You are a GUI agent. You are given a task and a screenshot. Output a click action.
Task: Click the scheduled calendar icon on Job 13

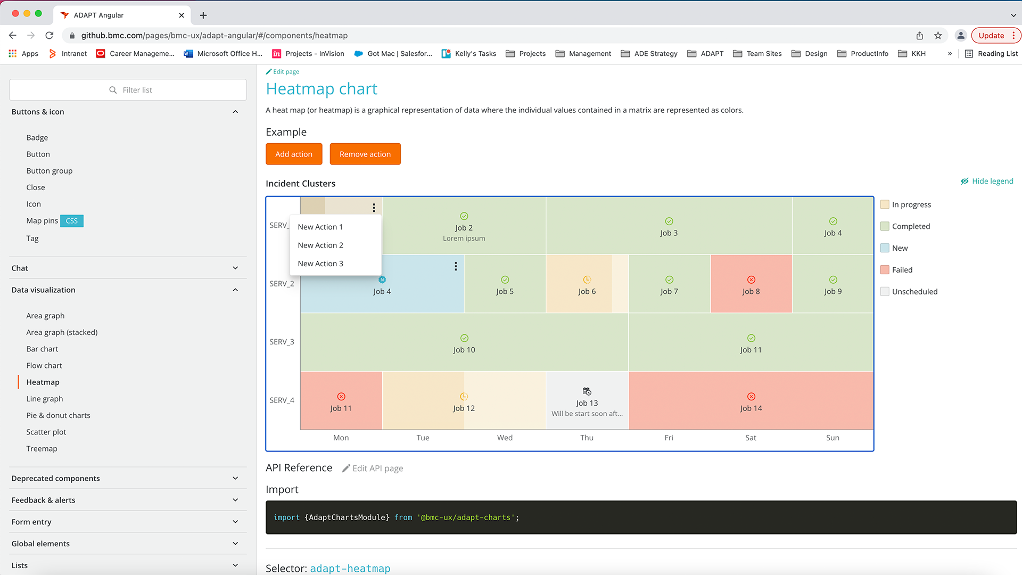tap(587, 391)
